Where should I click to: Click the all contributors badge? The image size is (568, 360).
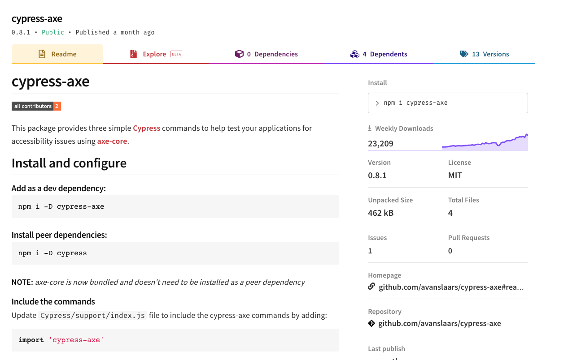(x=36, y=106)
